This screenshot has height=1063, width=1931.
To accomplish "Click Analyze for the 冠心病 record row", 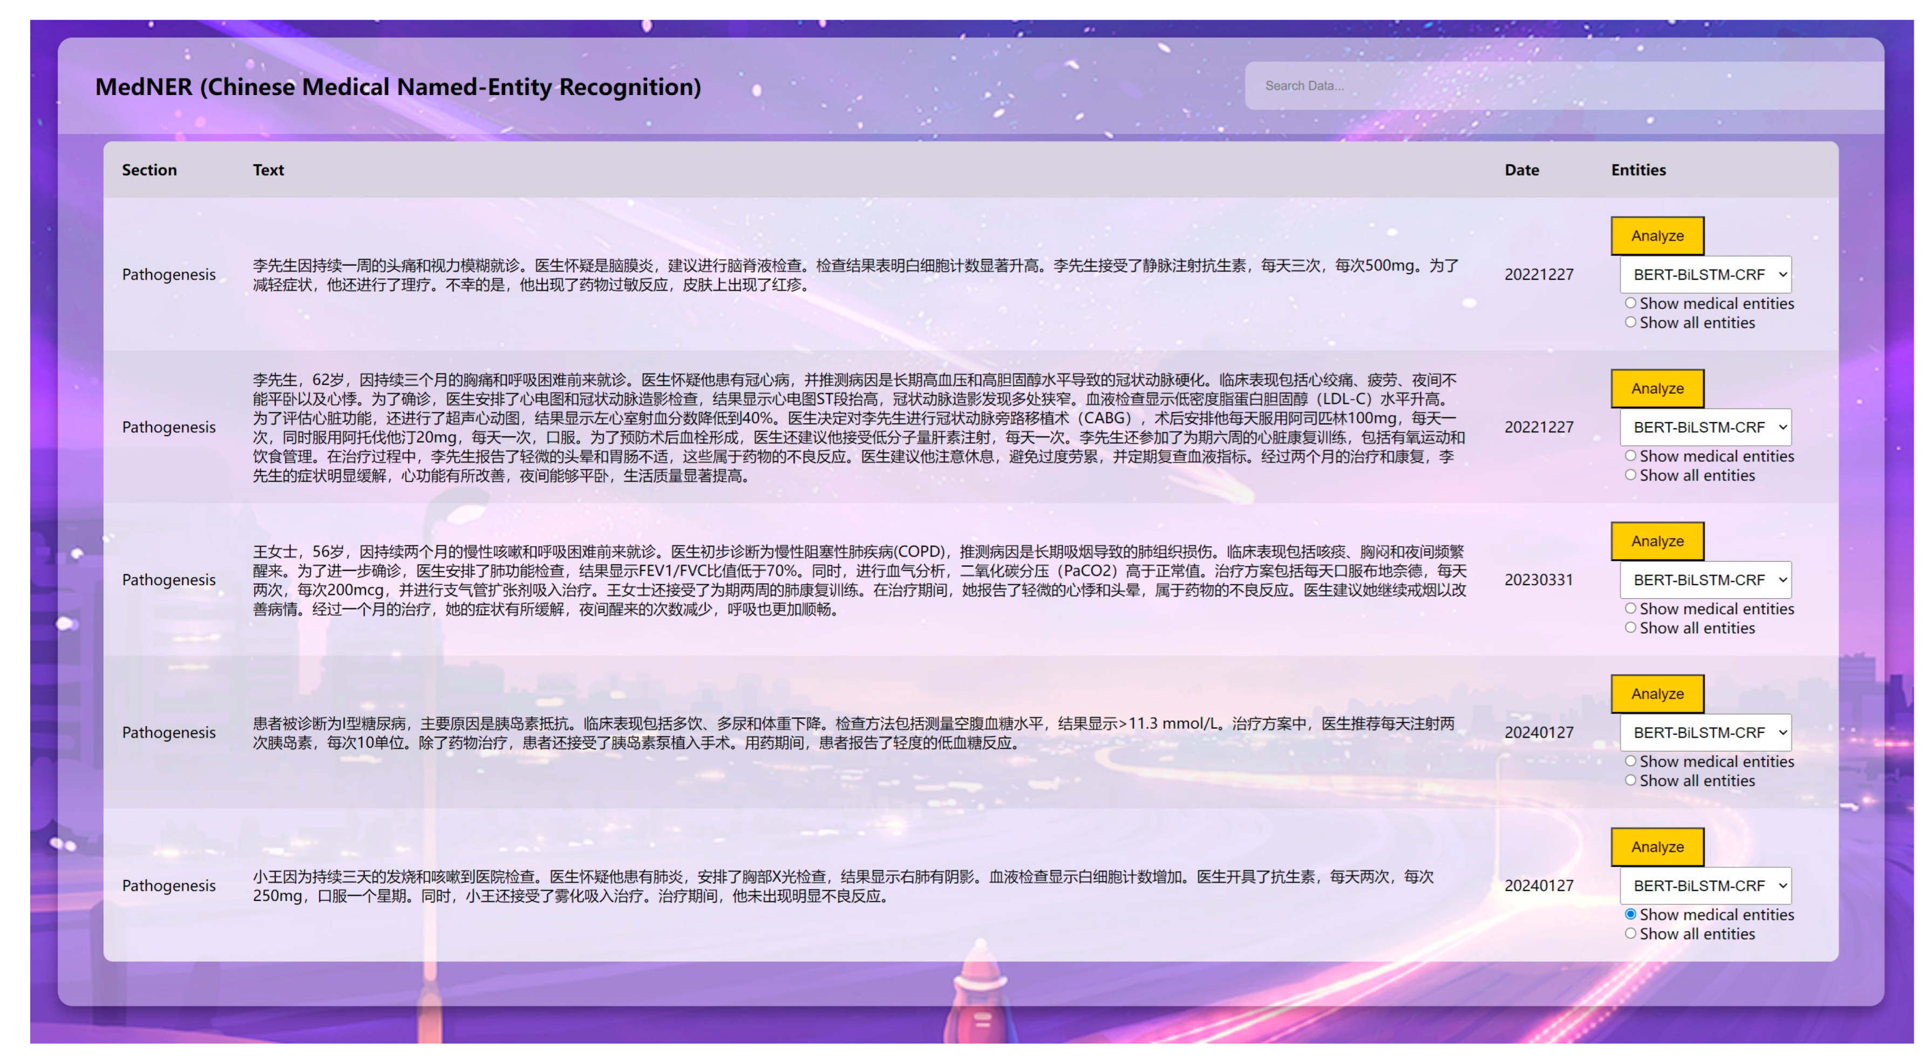I will [x=1657, y=388].
